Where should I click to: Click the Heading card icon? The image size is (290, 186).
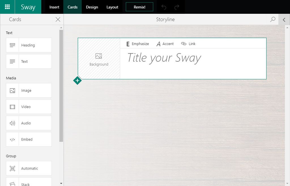coord(12,45)
